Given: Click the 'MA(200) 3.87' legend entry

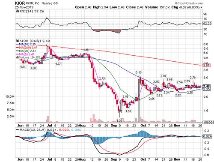Looking at the screenshot, I should tap(27, 48).
